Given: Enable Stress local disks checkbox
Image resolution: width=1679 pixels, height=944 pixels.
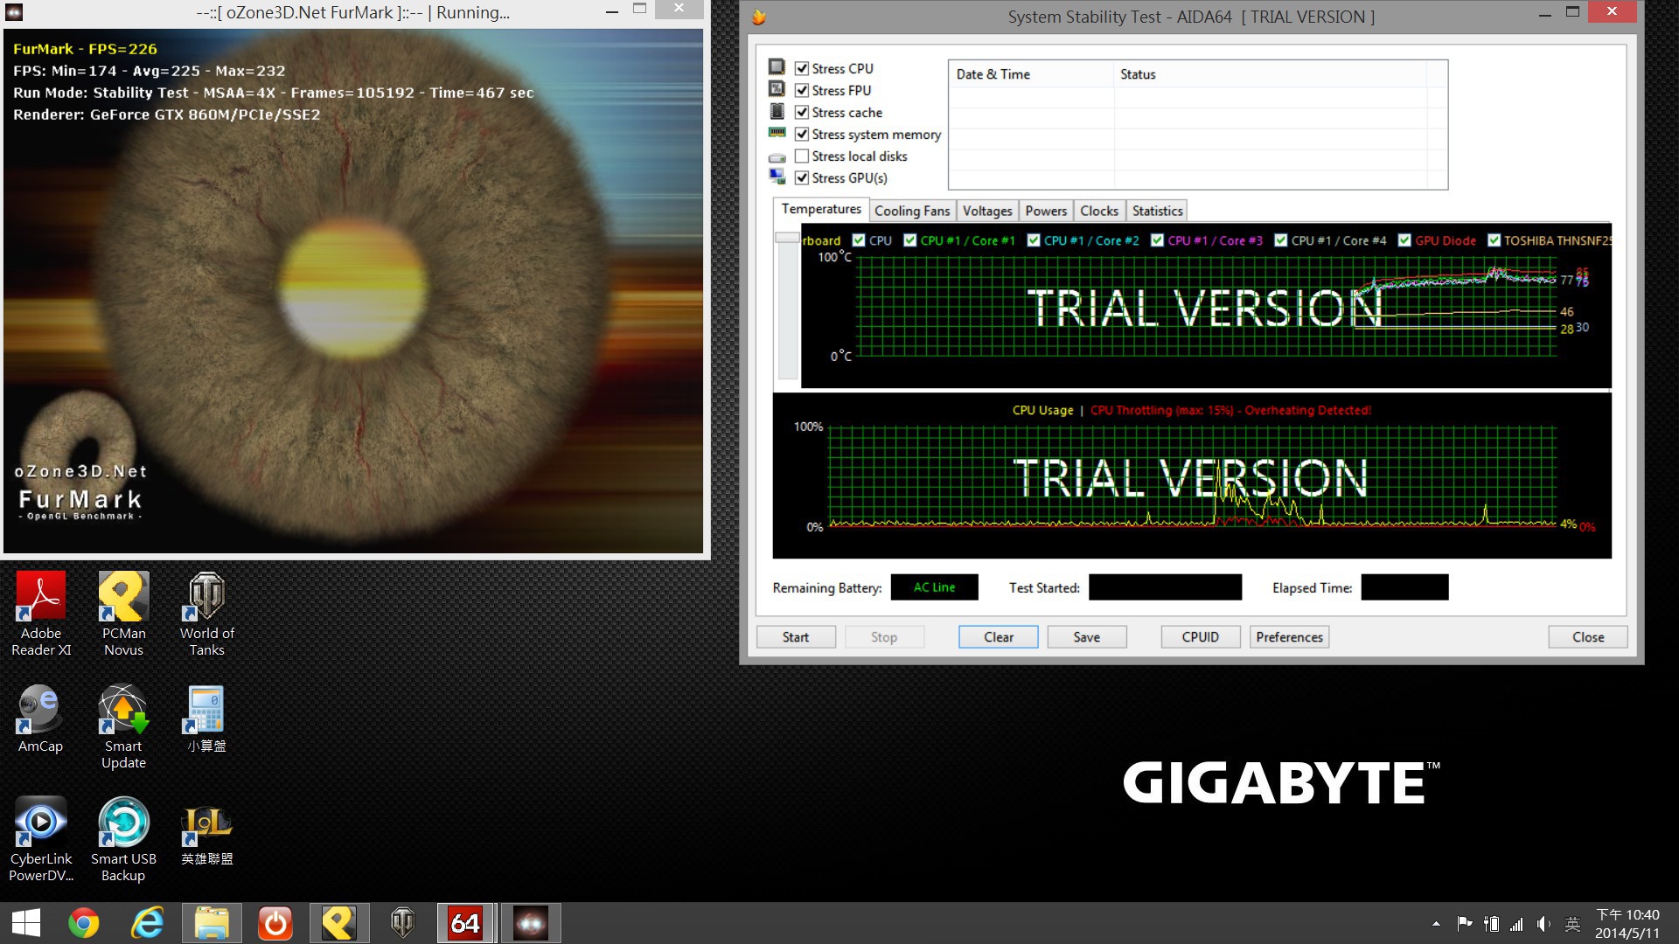Looking at the screenshot, I should [x=802, y=156].
